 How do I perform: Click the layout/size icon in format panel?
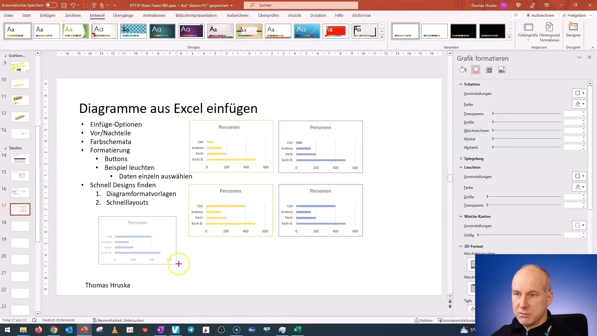(489, 70)
